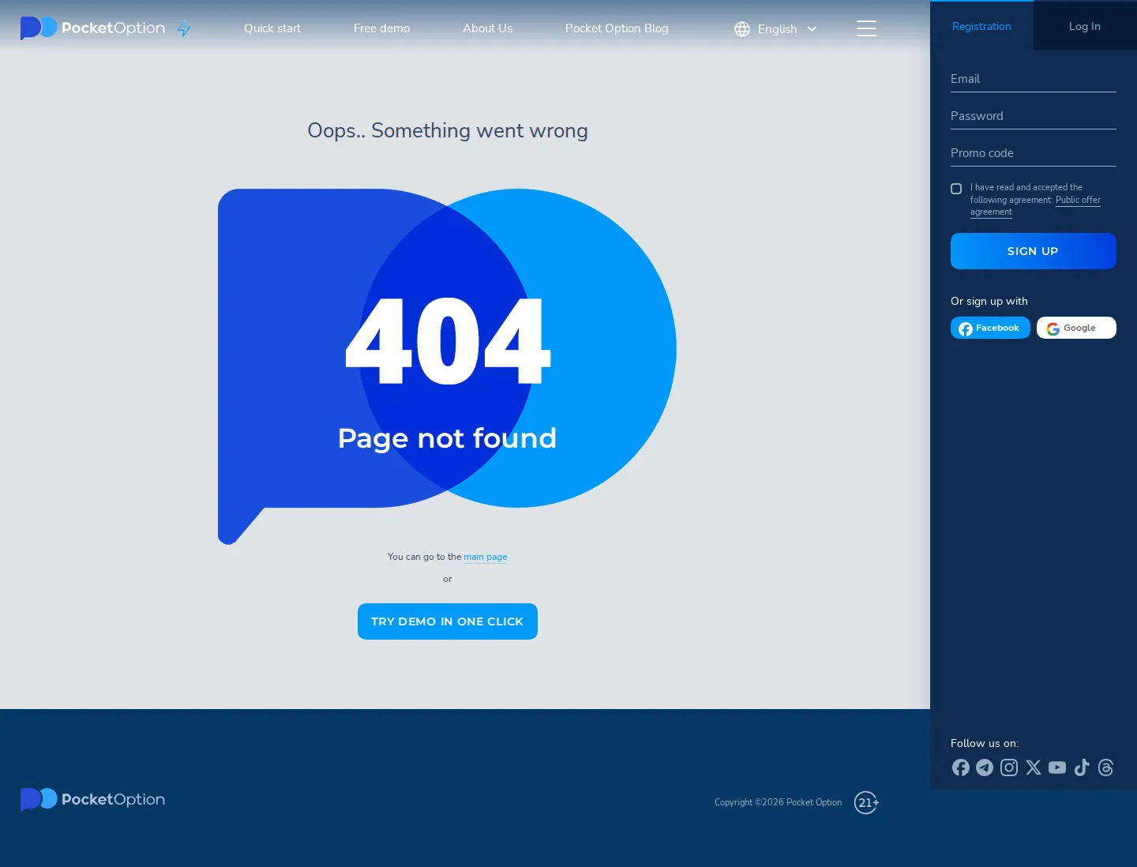This screenshot has height=867, width=1137.
Task: Tick the Public offer agreement checkbox
Action: 956,189
